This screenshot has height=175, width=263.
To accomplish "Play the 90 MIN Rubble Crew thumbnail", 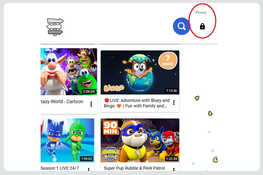I will (140, 140).
